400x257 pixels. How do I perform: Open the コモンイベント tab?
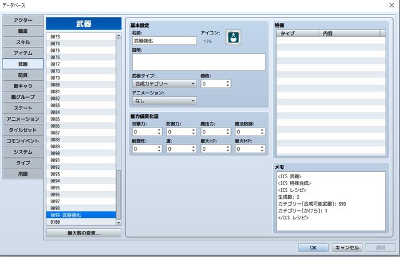click(23, 141)
